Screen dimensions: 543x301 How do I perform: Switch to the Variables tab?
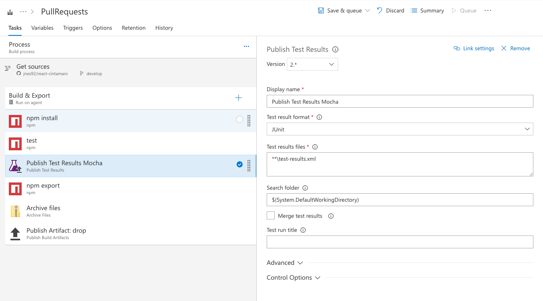[42, 28]
